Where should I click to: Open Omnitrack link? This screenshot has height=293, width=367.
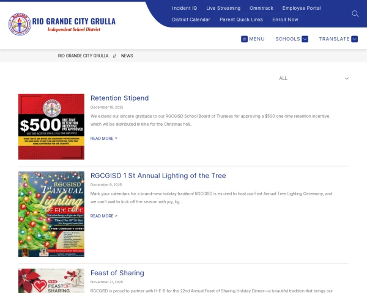[261, 8]
